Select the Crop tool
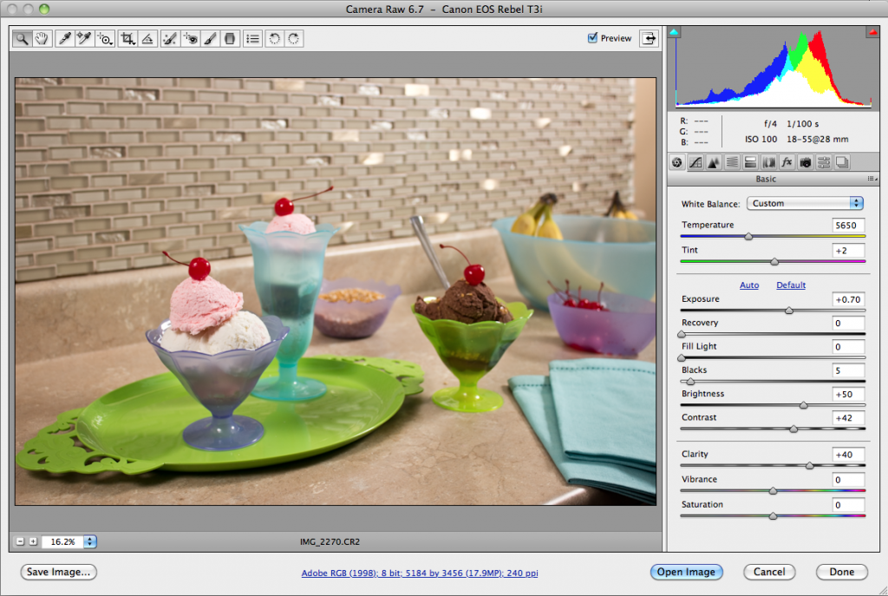 pos(126,38)
